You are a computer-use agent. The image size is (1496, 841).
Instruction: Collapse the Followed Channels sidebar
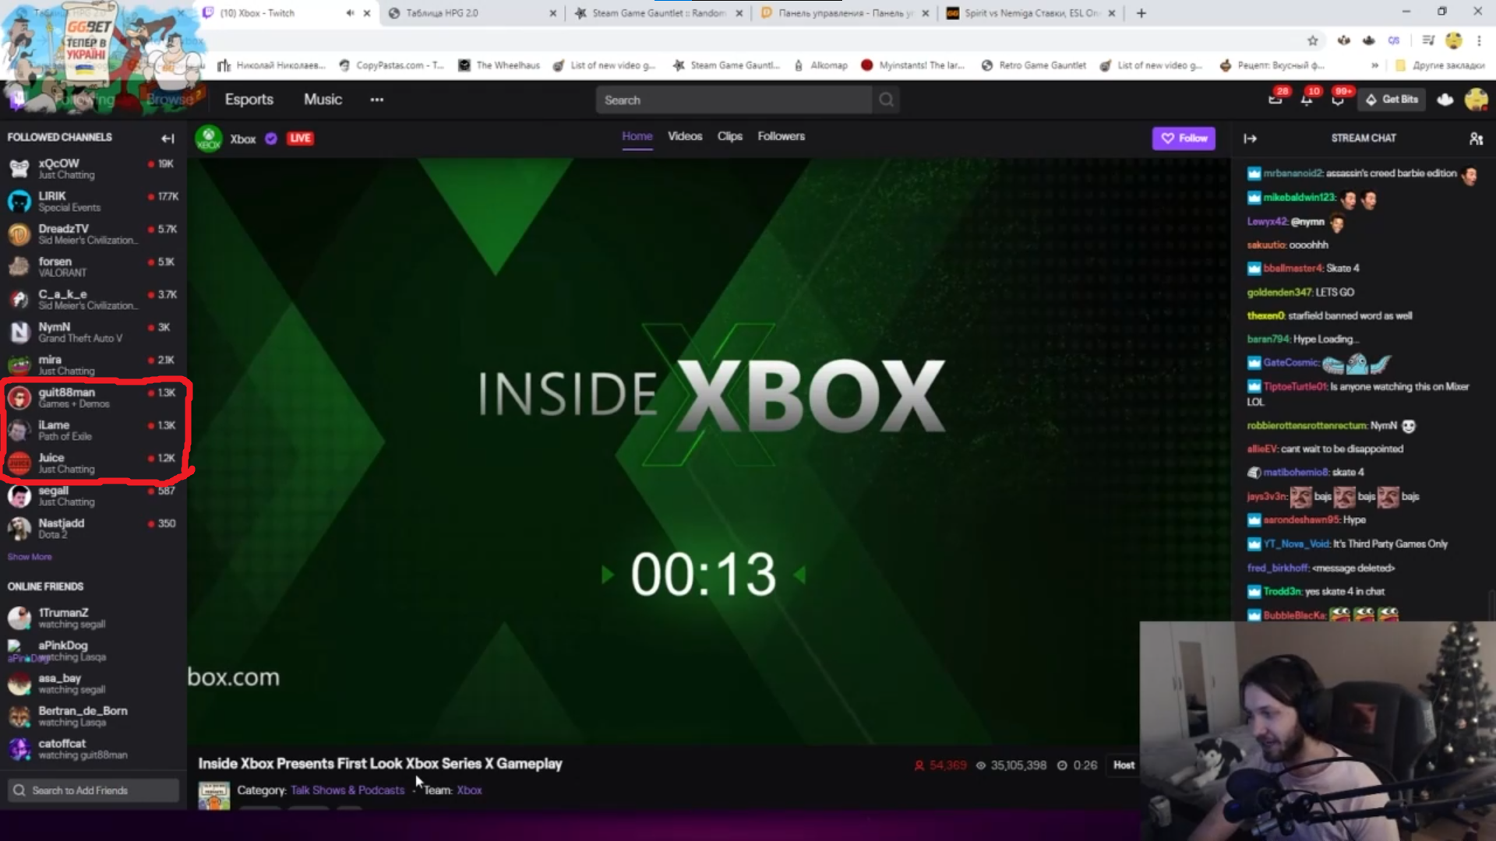(x=168, y=139)
